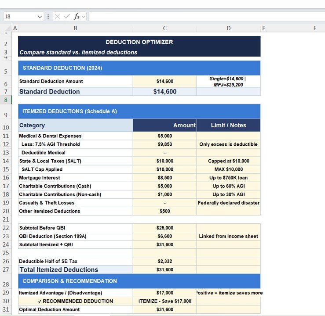Screen dimensions: 325x316
Task: Click the Select All corner triangle
Action: [x=7, y=28]
